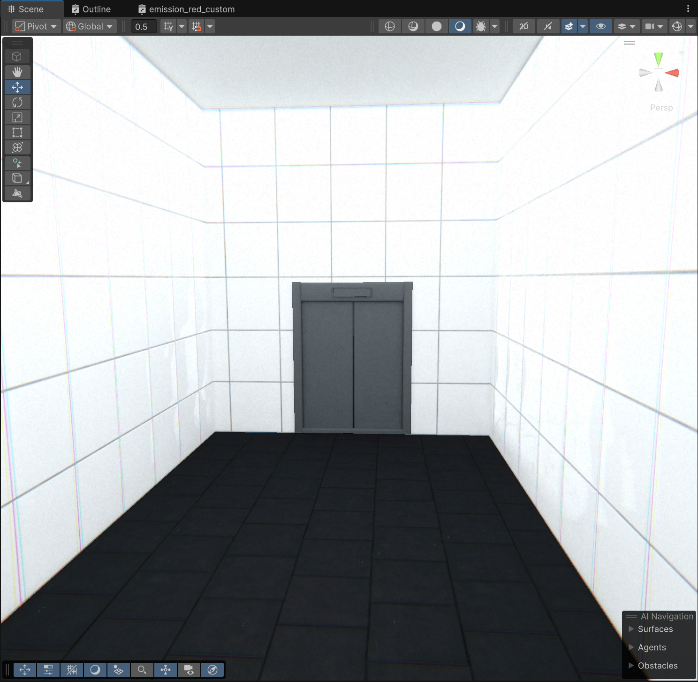698x682 pixels.
Task: Toggle hidden objects visibility eye
Action: pyautogui.click(x=601, y=26)
